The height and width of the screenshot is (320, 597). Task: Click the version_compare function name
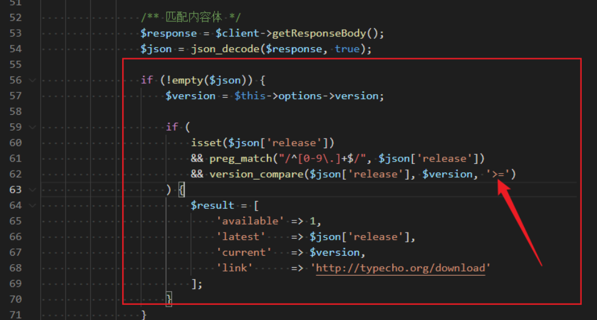pyautogui.click(x=256, y=174)
